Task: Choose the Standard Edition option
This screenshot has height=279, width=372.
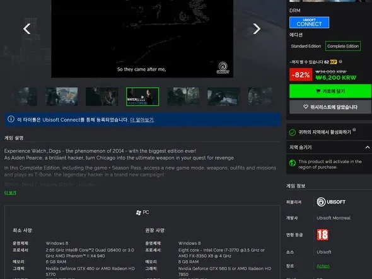Action: [306, 46]
